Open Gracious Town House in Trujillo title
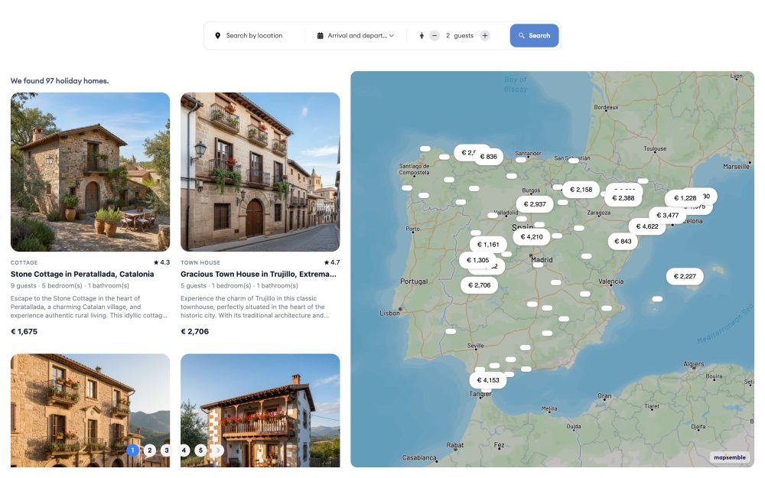 259,274
